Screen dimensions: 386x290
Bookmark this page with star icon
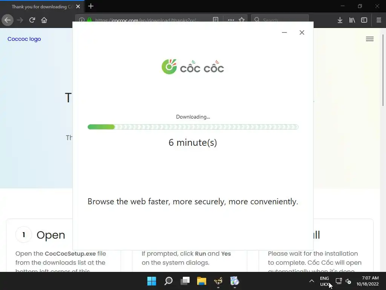click(242, 19)
